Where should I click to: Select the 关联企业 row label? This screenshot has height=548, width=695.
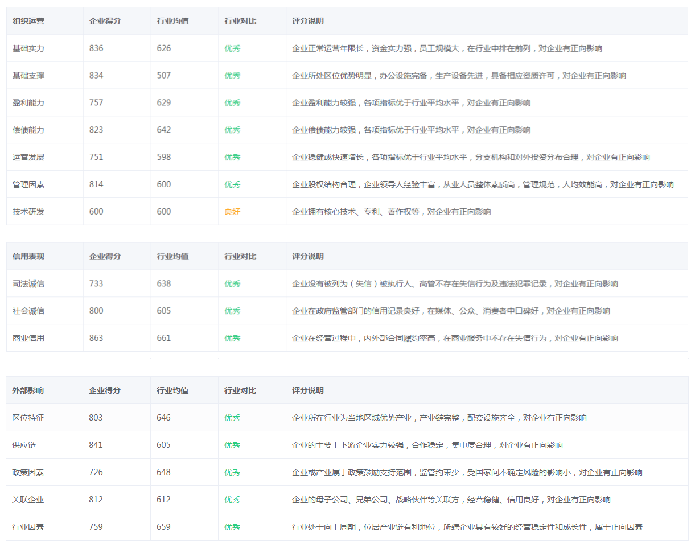[x=28, y=500]
